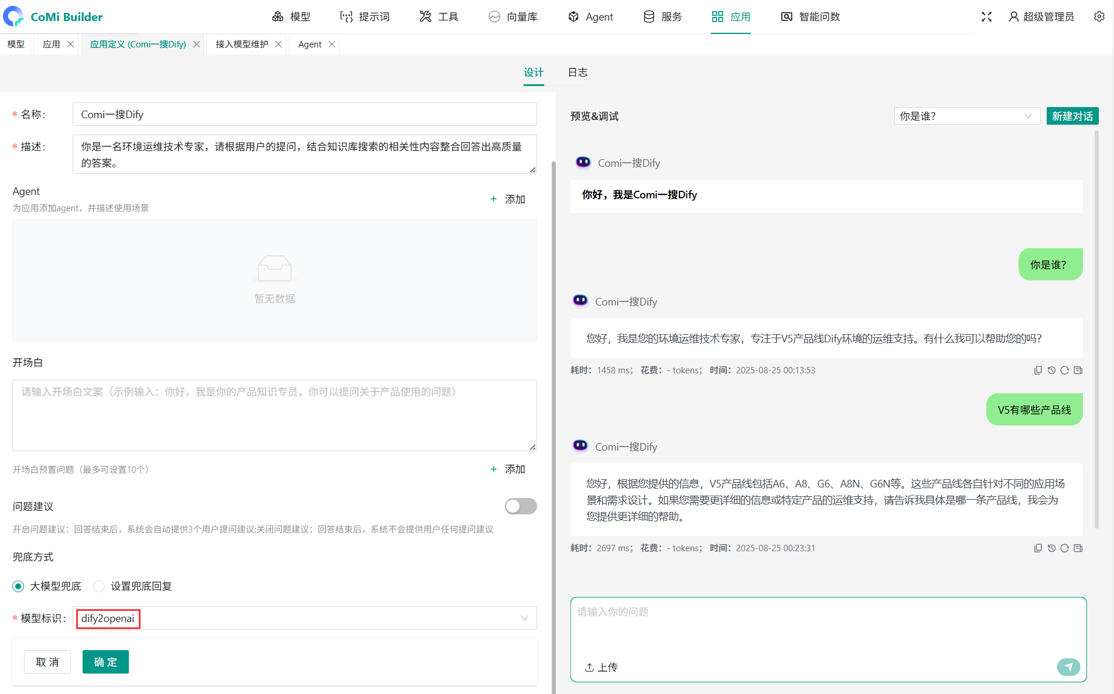Screen dimensions: 1114x694
Task: Click the 确定 confirm button
Action: 105,662
